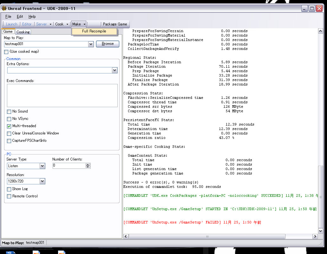
Task: Click the PSD file icon on the desktop
Action: 10,252
